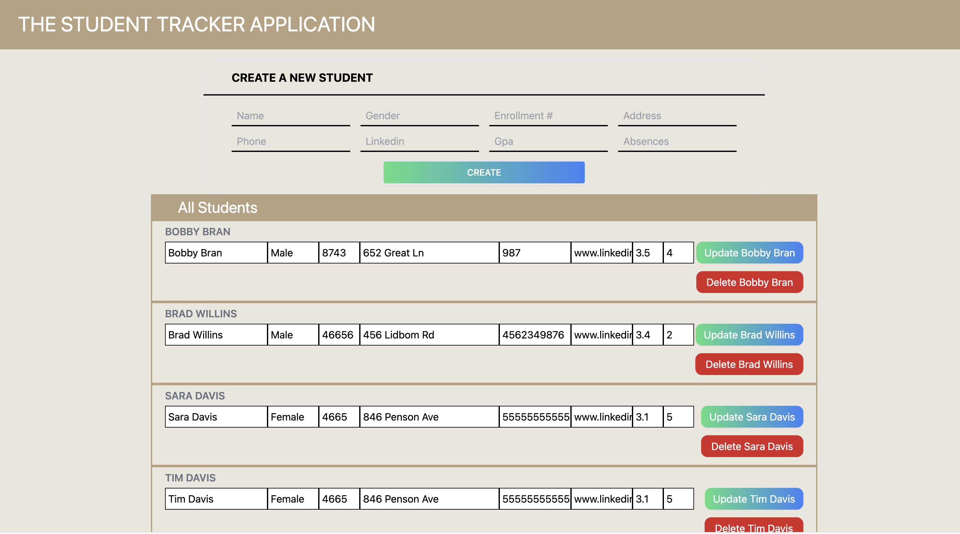
Task: Click the Name input field
Action: (x=291, y=116)
